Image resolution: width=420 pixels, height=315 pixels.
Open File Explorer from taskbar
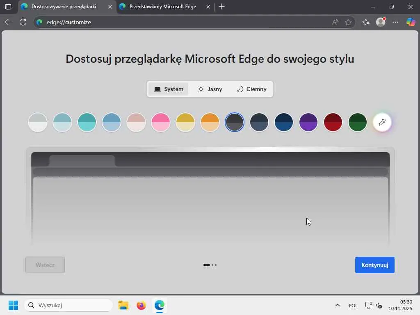click(x=123, y=305)
